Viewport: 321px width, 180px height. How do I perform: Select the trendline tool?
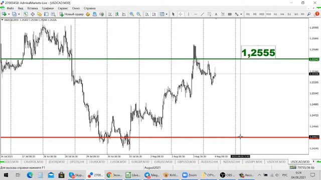[x=202, y=14]
